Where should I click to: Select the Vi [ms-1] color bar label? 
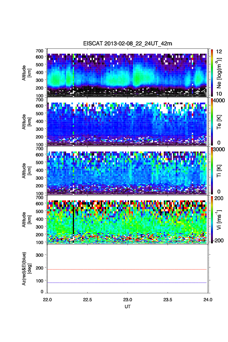pyautogui.click(x=219, y=220)
